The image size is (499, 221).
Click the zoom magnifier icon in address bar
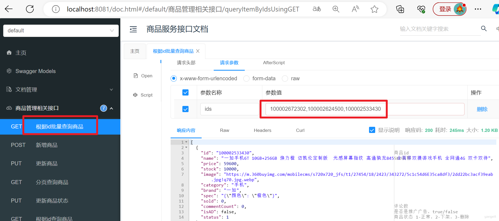coord(336,9)
